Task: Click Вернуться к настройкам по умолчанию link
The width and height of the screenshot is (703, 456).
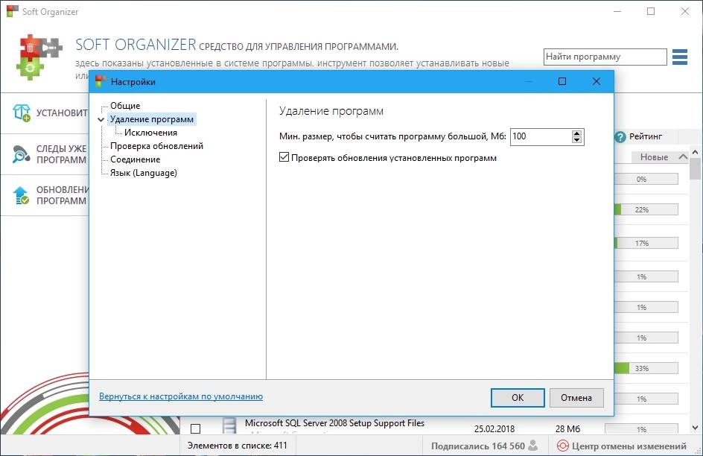Action: 181,396
